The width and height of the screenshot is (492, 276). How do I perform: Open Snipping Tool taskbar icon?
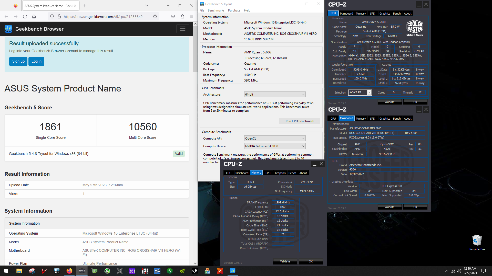(32, 271)
